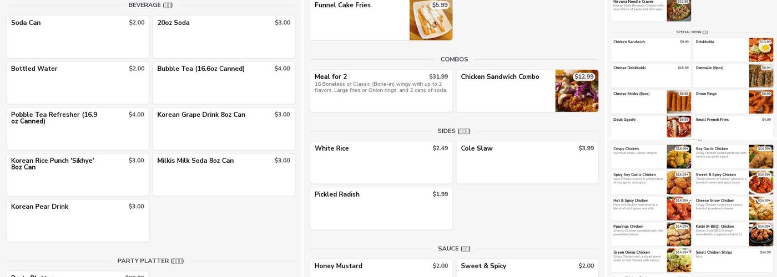This screenshot has height=277, width=777.
Task: Select the Ddokbokki dish thumbnail
Action: (761, 50)
